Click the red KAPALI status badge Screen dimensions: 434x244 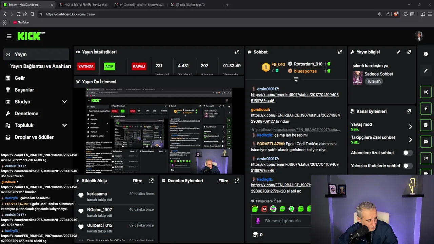coord(139,66)
